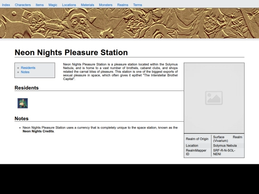Screen dimensions: 259x194
Task: Click the infobox placeholder image icon
Action: tap(214, 98)
